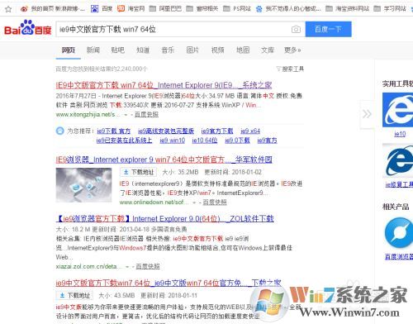Screen dimensions: 413x324
Task: Click the suggested search ie9下载 官方
Action: coord(114,131)
